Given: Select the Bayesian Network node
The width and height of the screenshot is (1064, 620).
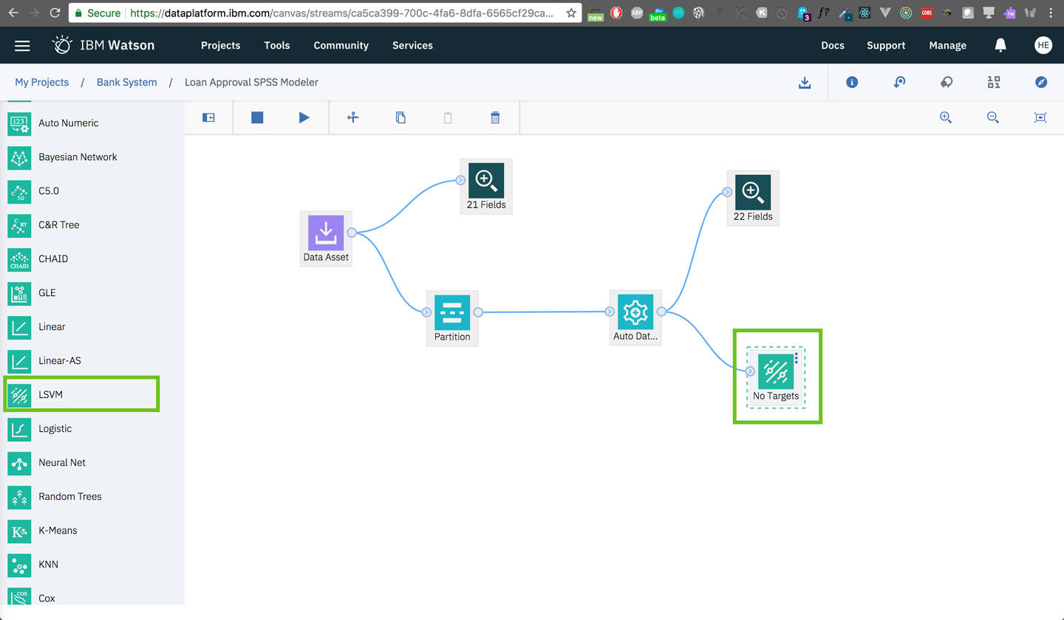Looking at the screenshot, I should click(77, 157).
